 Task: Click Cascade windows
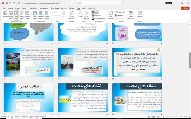[119, 16]
